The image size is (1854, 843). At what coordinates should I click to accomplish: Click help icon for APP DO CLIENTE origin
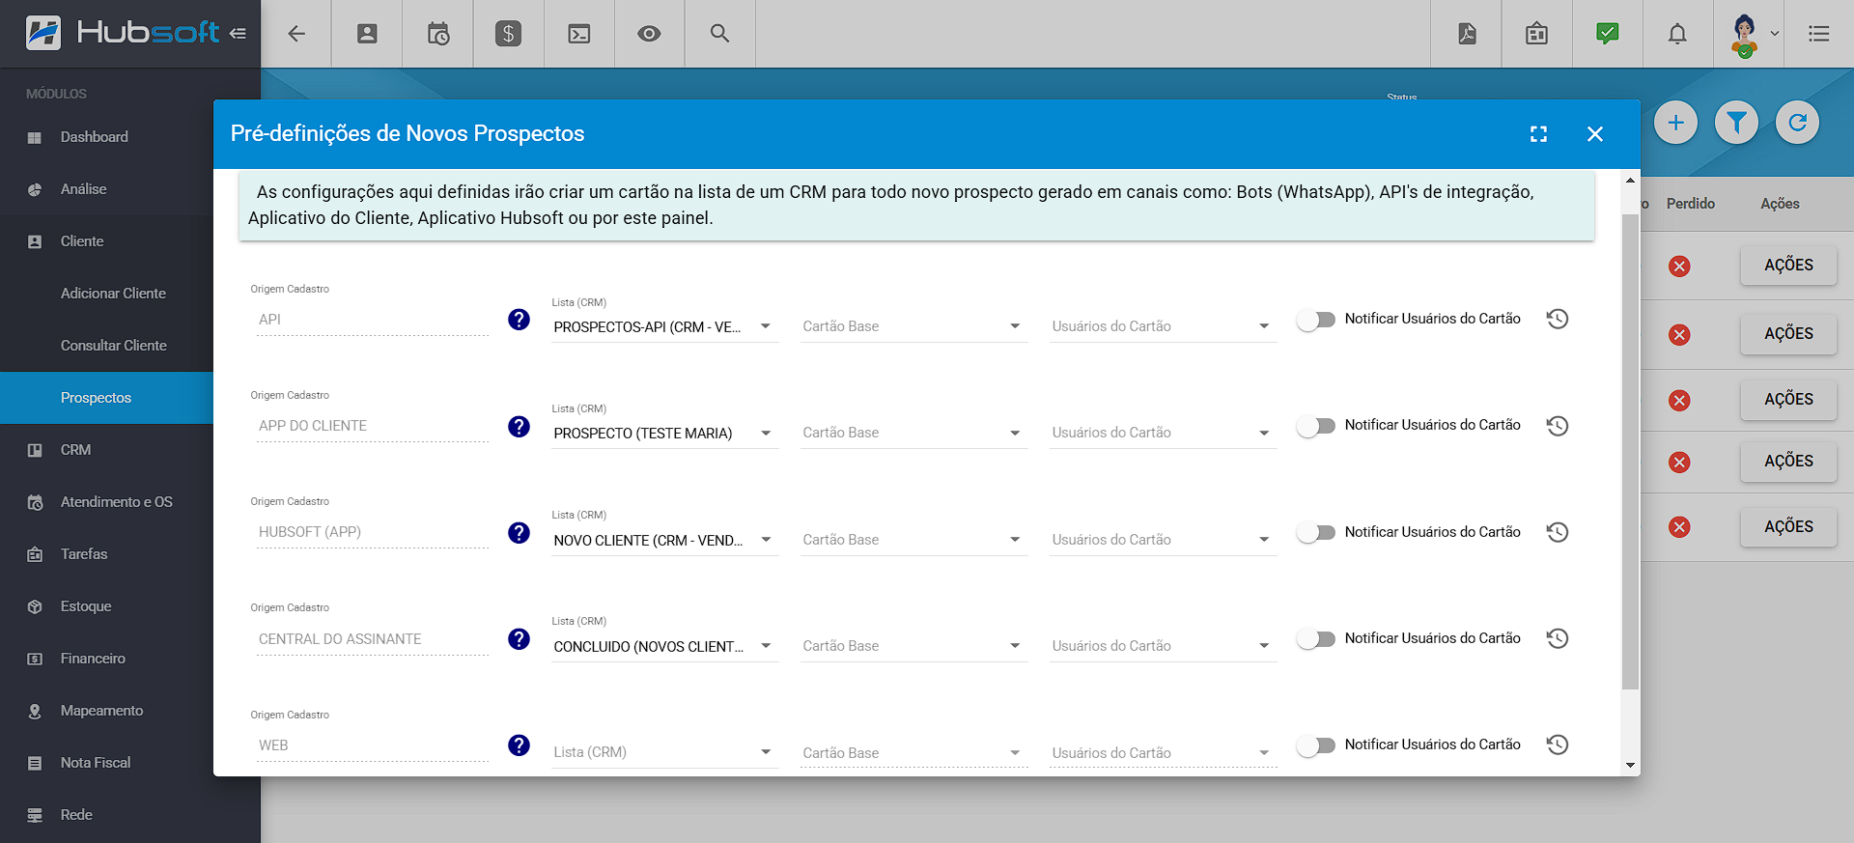click(x=520, y=426)
